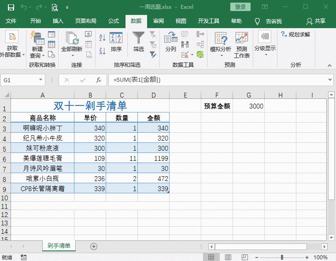Click the Connections icon in 连接 group
The height and width of the screenshot is (261, 336).
[x=88, y=34]
